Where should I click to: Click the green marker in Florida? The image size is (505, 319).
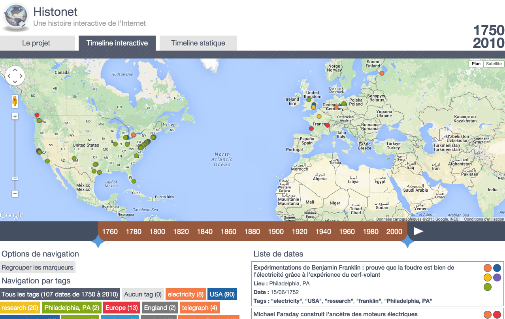point(134,181)
